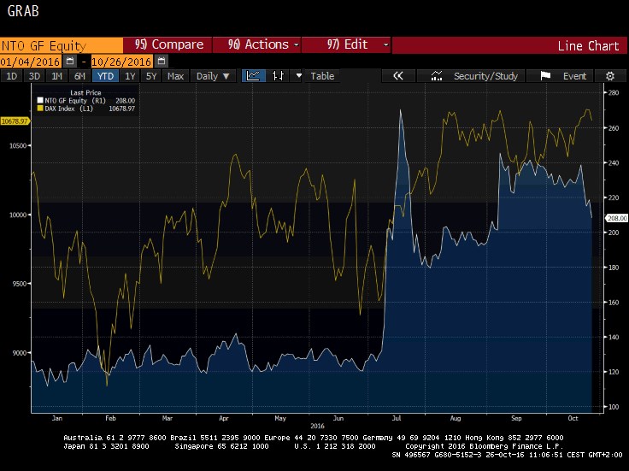Click the end date field 10/26/2016
The width and height of the screenshot is (629, 471).
coord(122,62)
